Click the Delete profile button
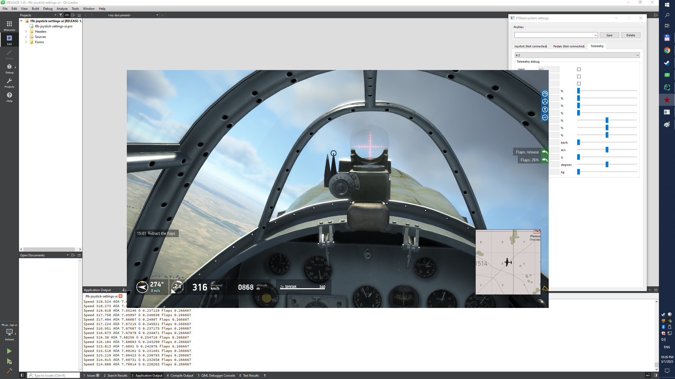The height and width of the screenshot is (379, 675). tap(631, 35)
